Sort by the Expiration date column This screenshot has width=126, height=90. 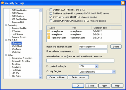coord(101,28)
